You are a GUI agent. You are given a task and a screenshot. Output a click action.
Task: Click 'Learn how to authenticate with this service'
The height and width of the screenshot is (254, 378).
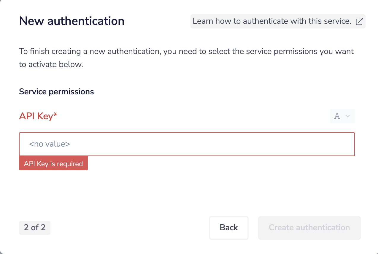(x=272, y=21)
